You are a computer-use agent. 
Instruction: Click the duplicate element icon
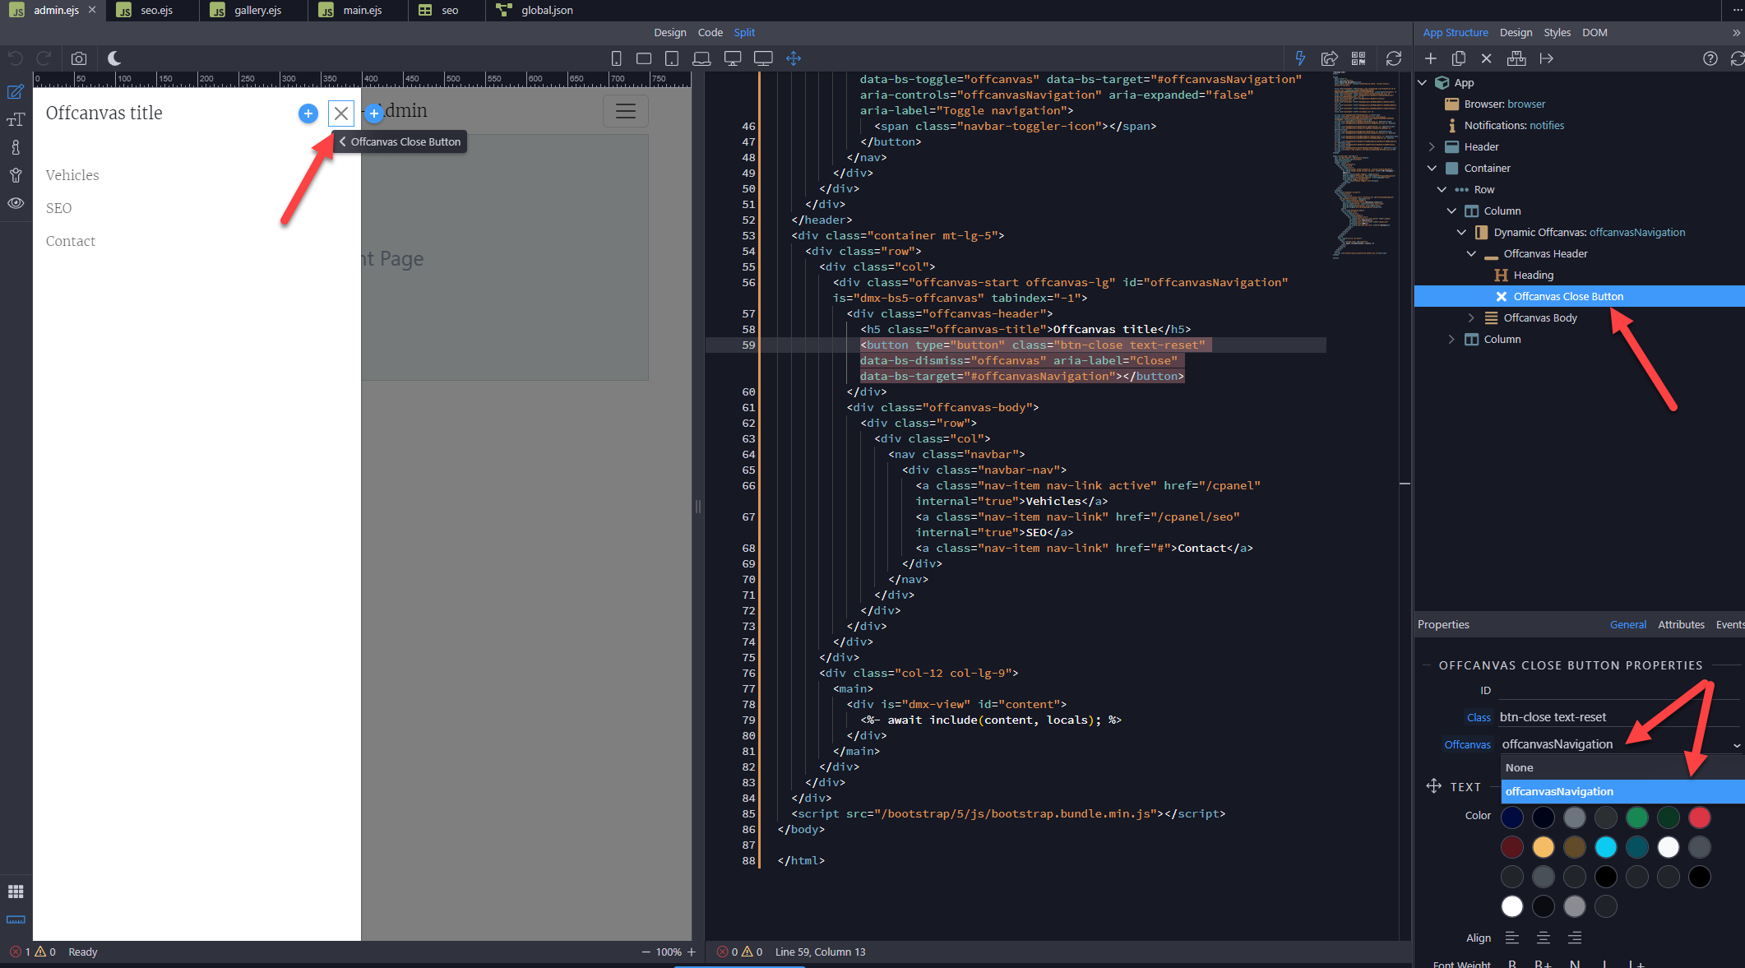pos(1459,58)
